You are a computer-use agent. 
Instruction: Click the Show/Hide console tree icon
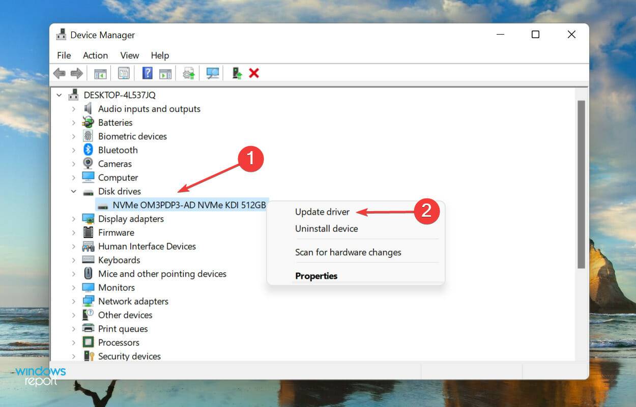(100, 73)
